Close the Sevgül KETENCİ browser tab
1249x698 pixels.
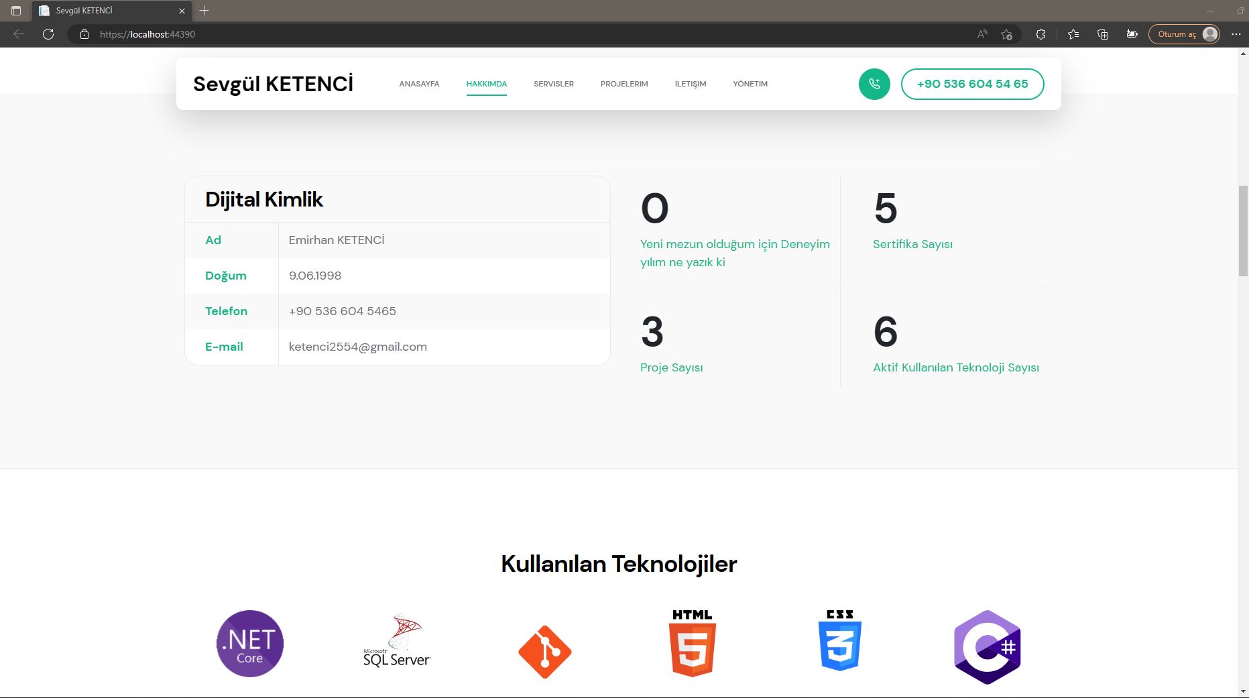[182, 11]
